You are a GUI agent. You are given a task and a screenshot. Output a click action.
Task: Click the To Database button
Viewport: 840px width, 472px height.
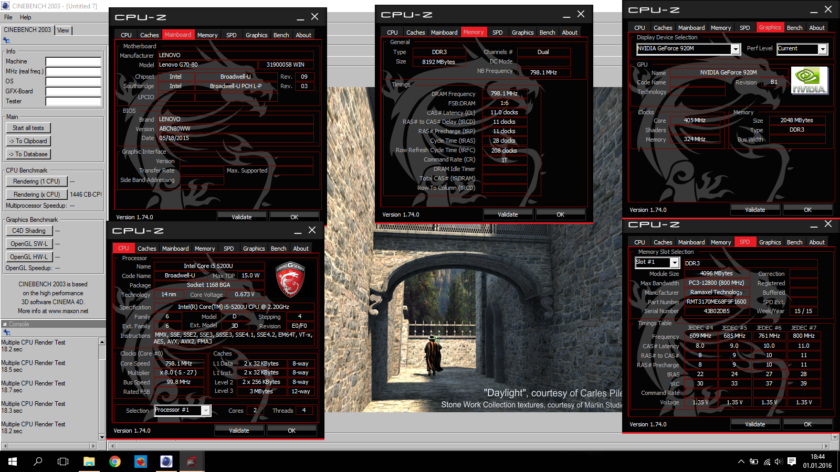[x=28, y=154]
